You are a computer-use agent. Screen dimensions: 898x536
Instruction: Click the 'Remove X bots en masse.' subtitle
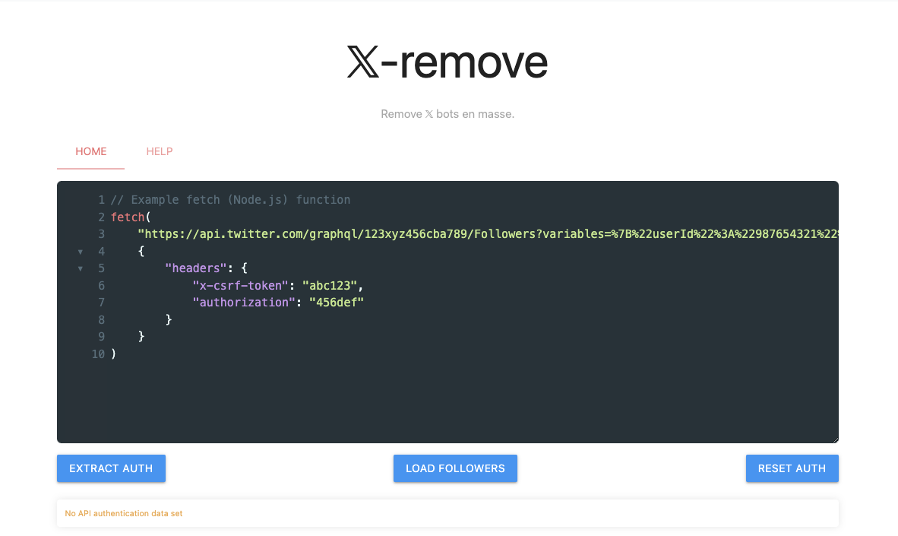click(x=447, y=114)
